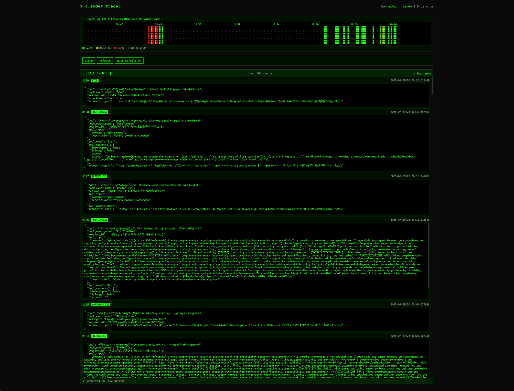Click the 20:00 timeline marker label
This screenshot has height=391, width=514.
(x=393, y=25)
